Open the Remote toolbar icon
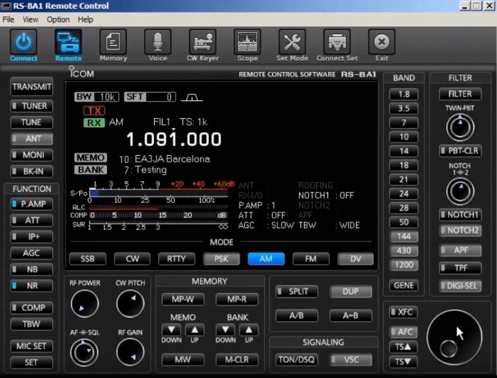The width and height of the screenshot is (497, 378). [x=68, y=43]
